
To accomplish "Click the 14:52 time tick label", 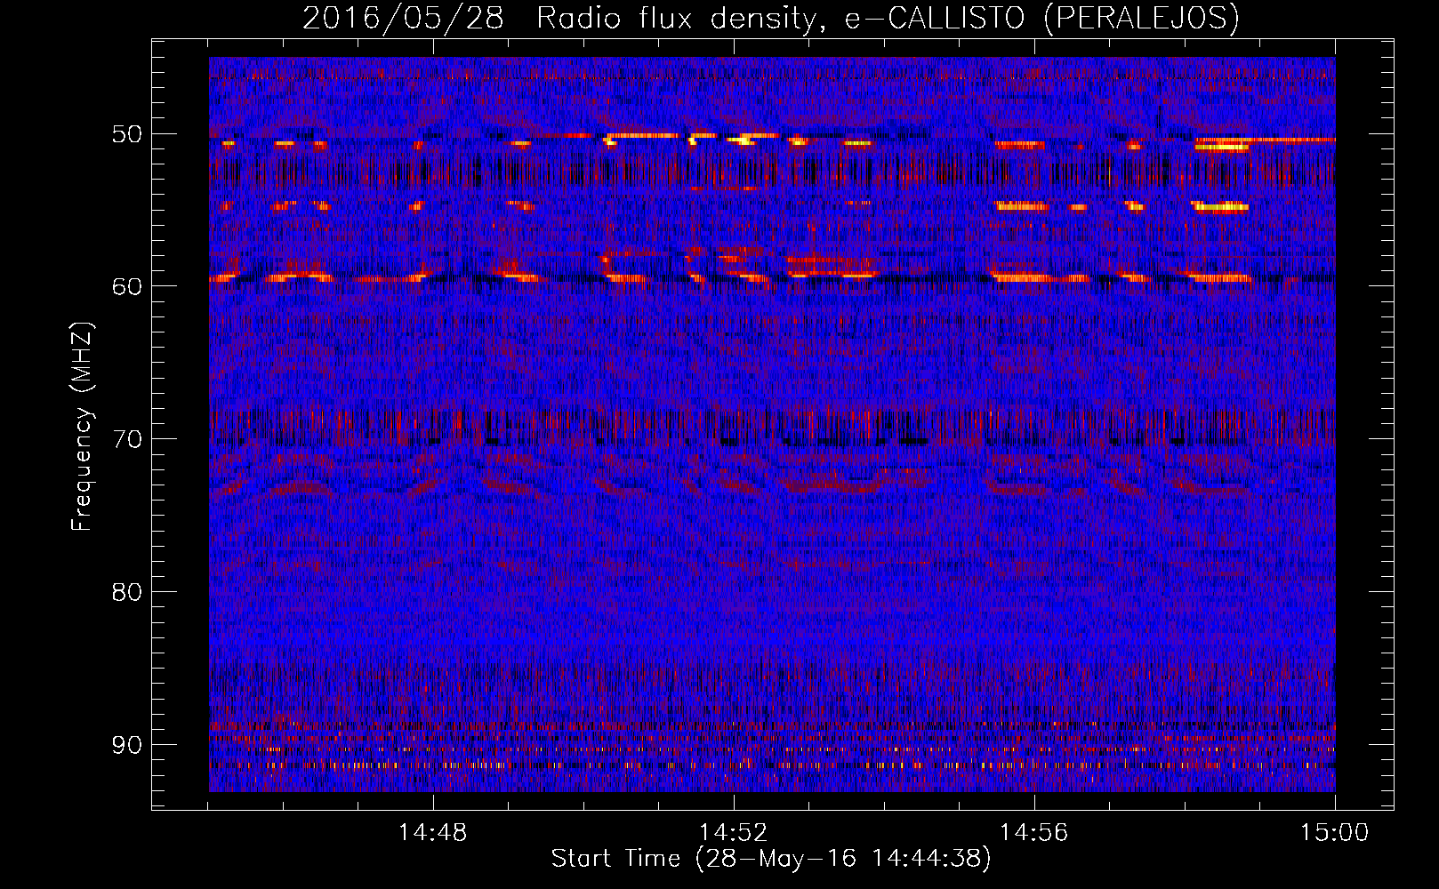I will click(734, 833).
